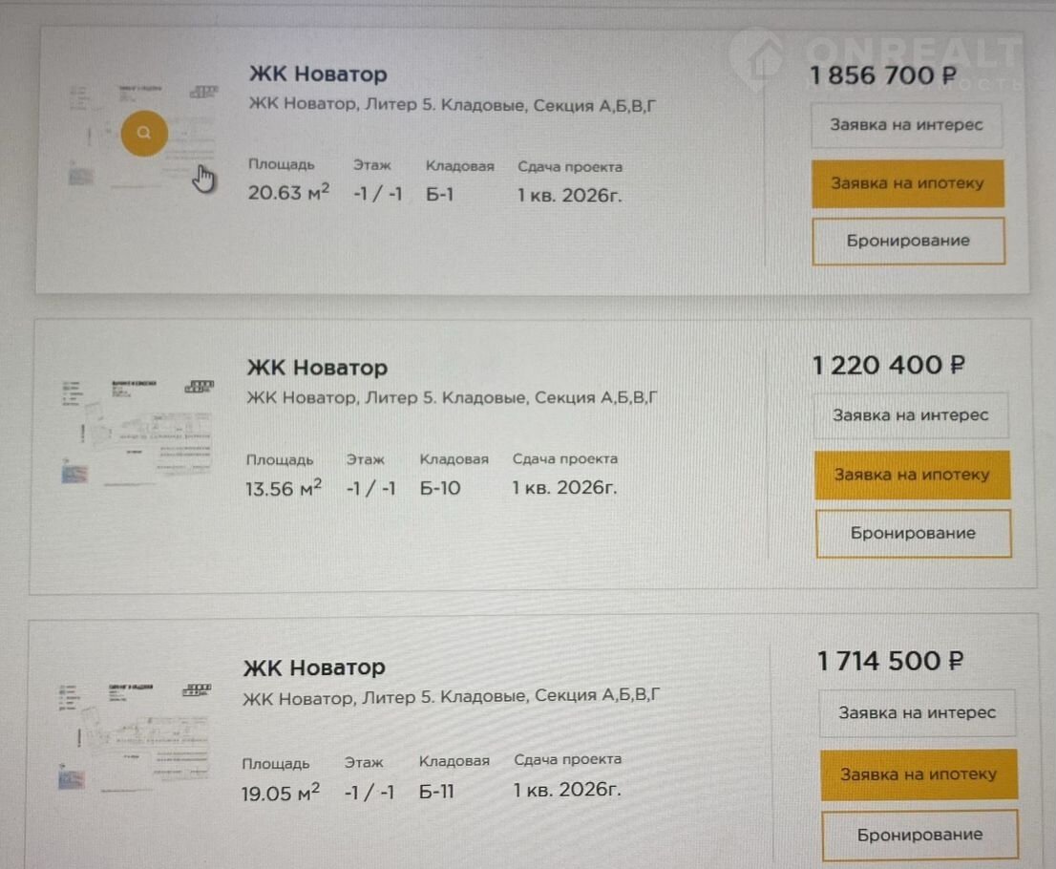1056x869 pixels.
Task: Click the 'ЖК Новатор' heading of listing Б-10
Action: tap(317, 367)
